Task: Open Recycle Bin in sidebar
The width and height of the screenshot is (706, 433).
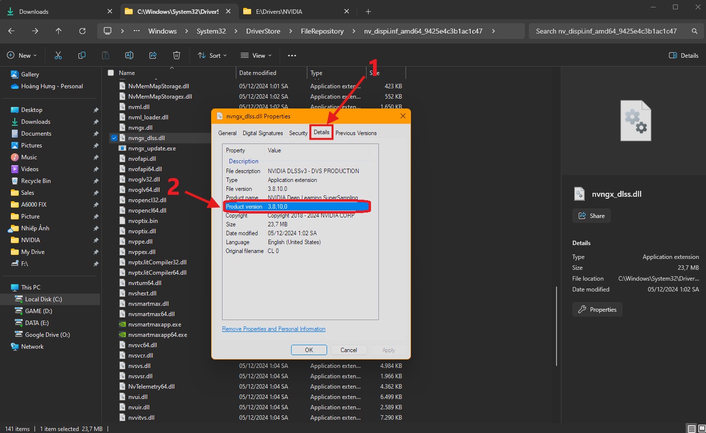Action: click(x=36, y=181)
